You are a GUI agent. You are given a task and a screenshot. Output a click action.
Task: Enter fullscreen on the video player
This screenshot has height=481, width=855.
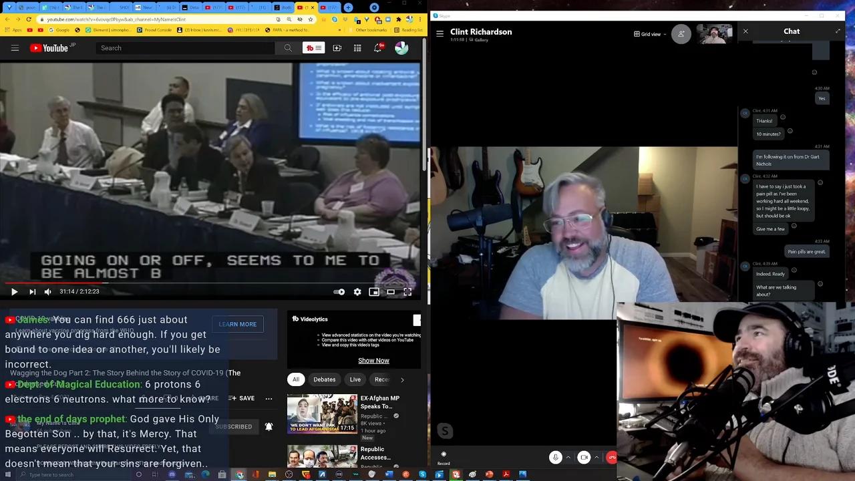[x=407, y=292]
